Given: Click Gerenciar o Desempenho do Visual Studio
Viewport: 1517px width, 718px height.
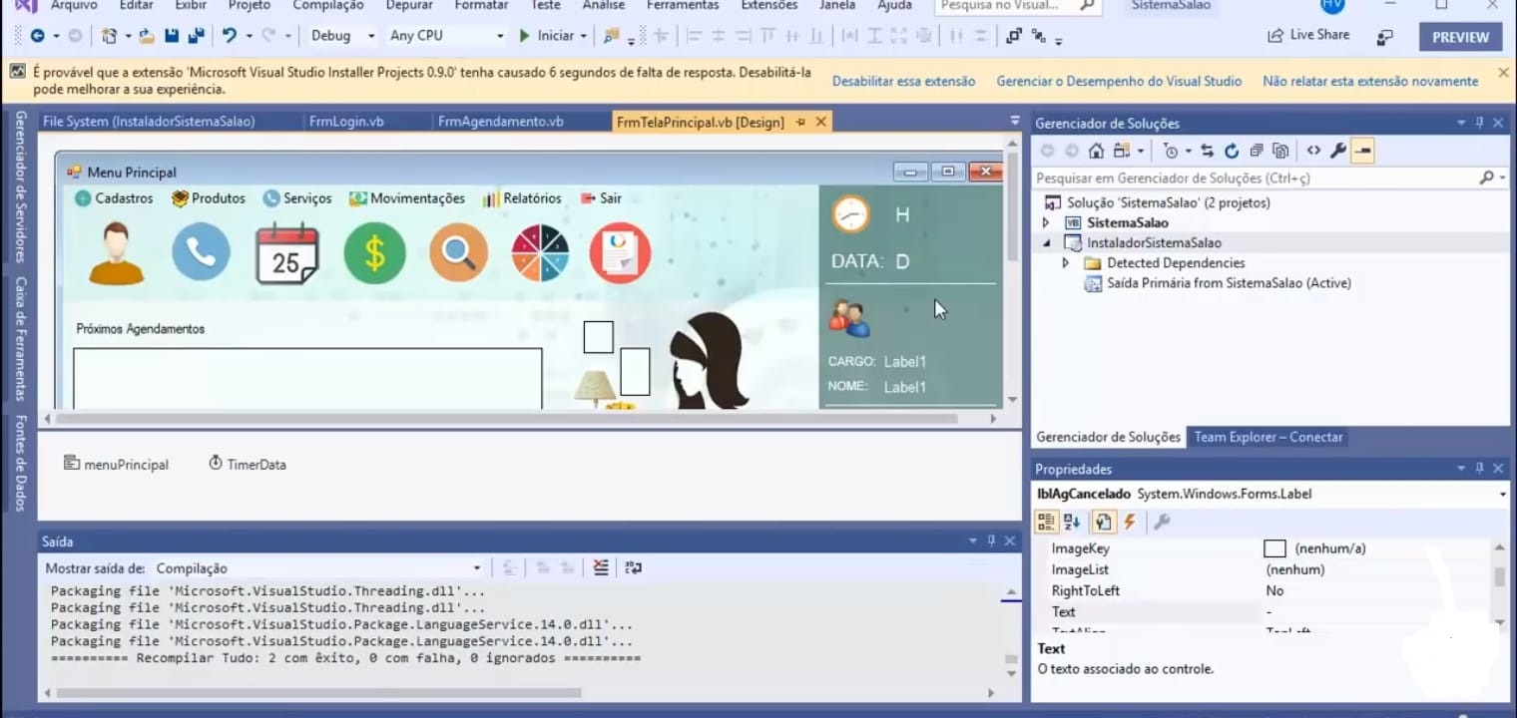Looking at the screenshot, I should (x=1119, y=82).
